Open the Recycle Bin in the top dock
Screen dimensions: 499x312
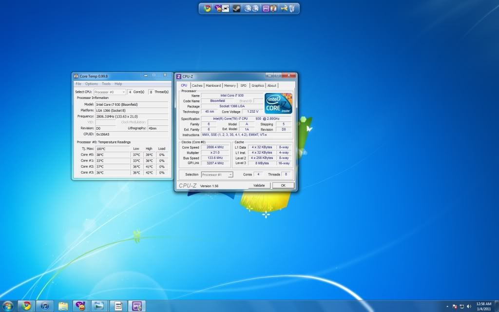[292, 9]
